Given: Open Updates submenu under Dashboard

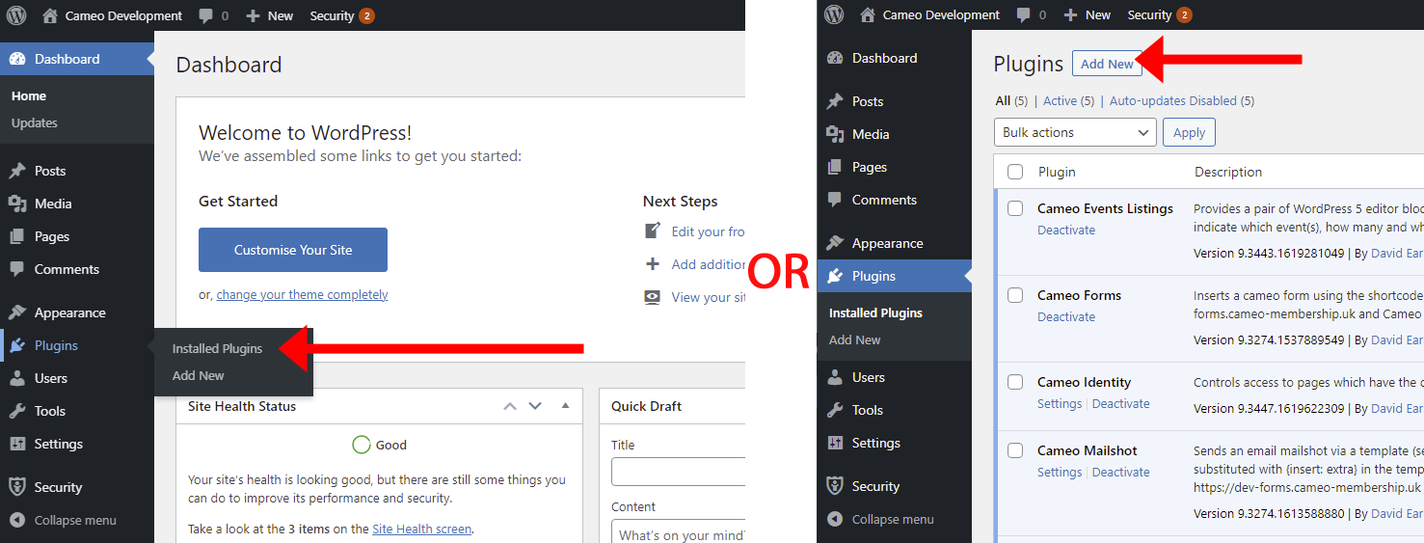Looking at the screenshot, I should [35, 122].
